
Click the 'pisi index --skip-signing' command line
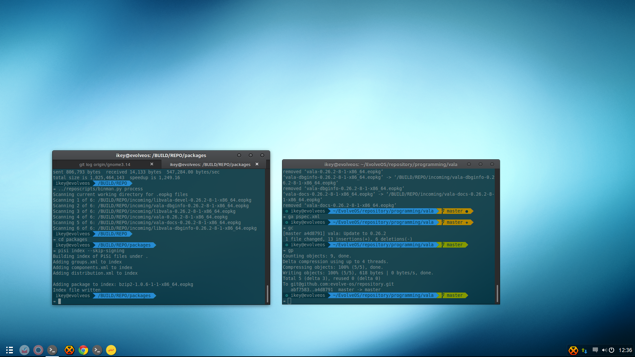(91, 251)
